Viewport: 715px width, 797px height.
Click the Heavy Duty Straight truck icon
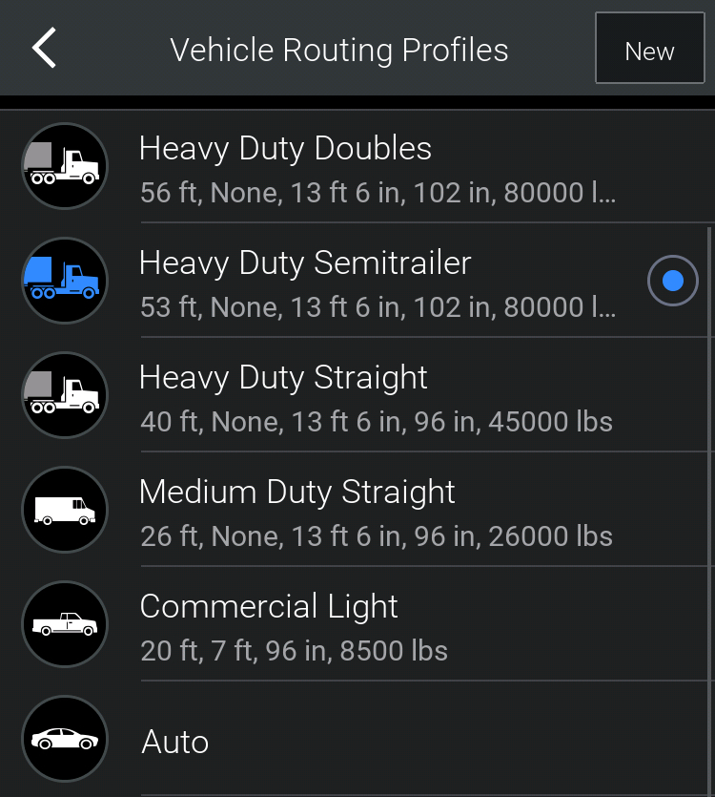pos(65,395)
